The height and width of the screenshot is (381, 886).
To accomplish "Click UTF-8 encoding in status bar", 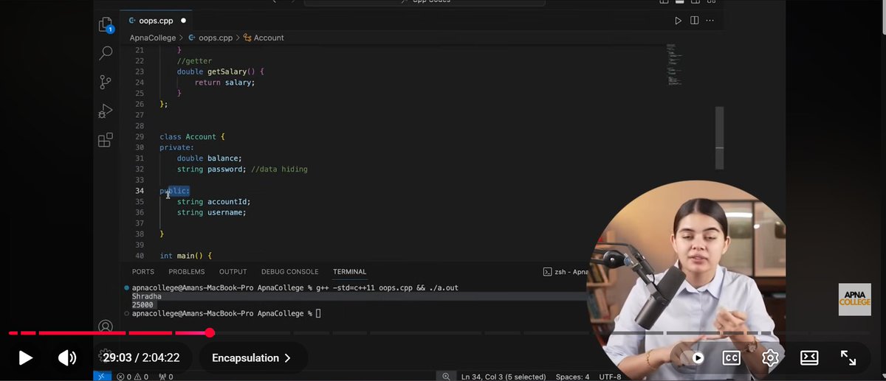I will click(610, 377).
